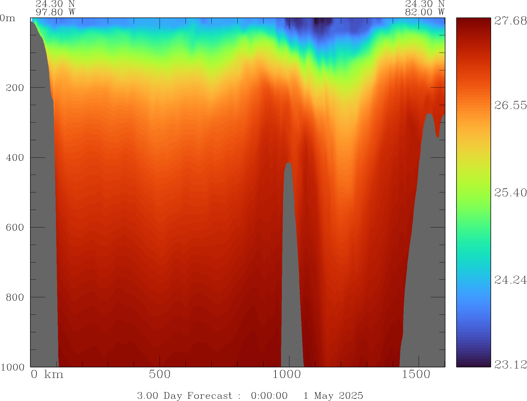Click the 1000 depth label at bottom left
This screenshot has height=401, width=527.
(x=13, y=367)
